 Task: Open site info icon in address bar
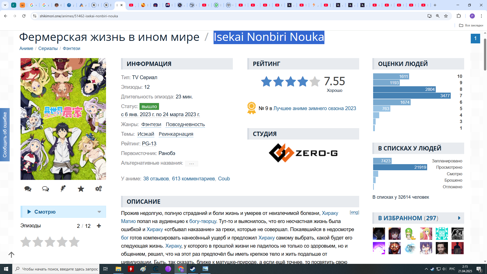[35, 16]
